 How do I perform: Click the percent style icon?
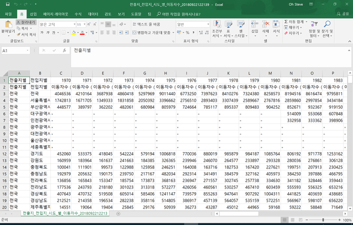(x=187, y=32)
